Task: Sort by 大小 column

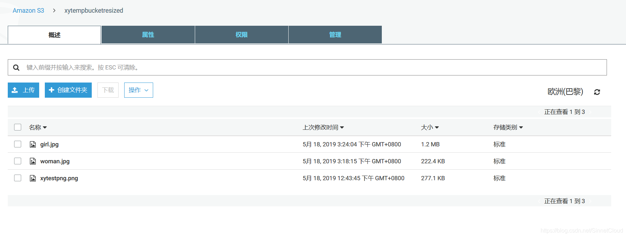Action: pyautogui.click(x=430, y=127)
